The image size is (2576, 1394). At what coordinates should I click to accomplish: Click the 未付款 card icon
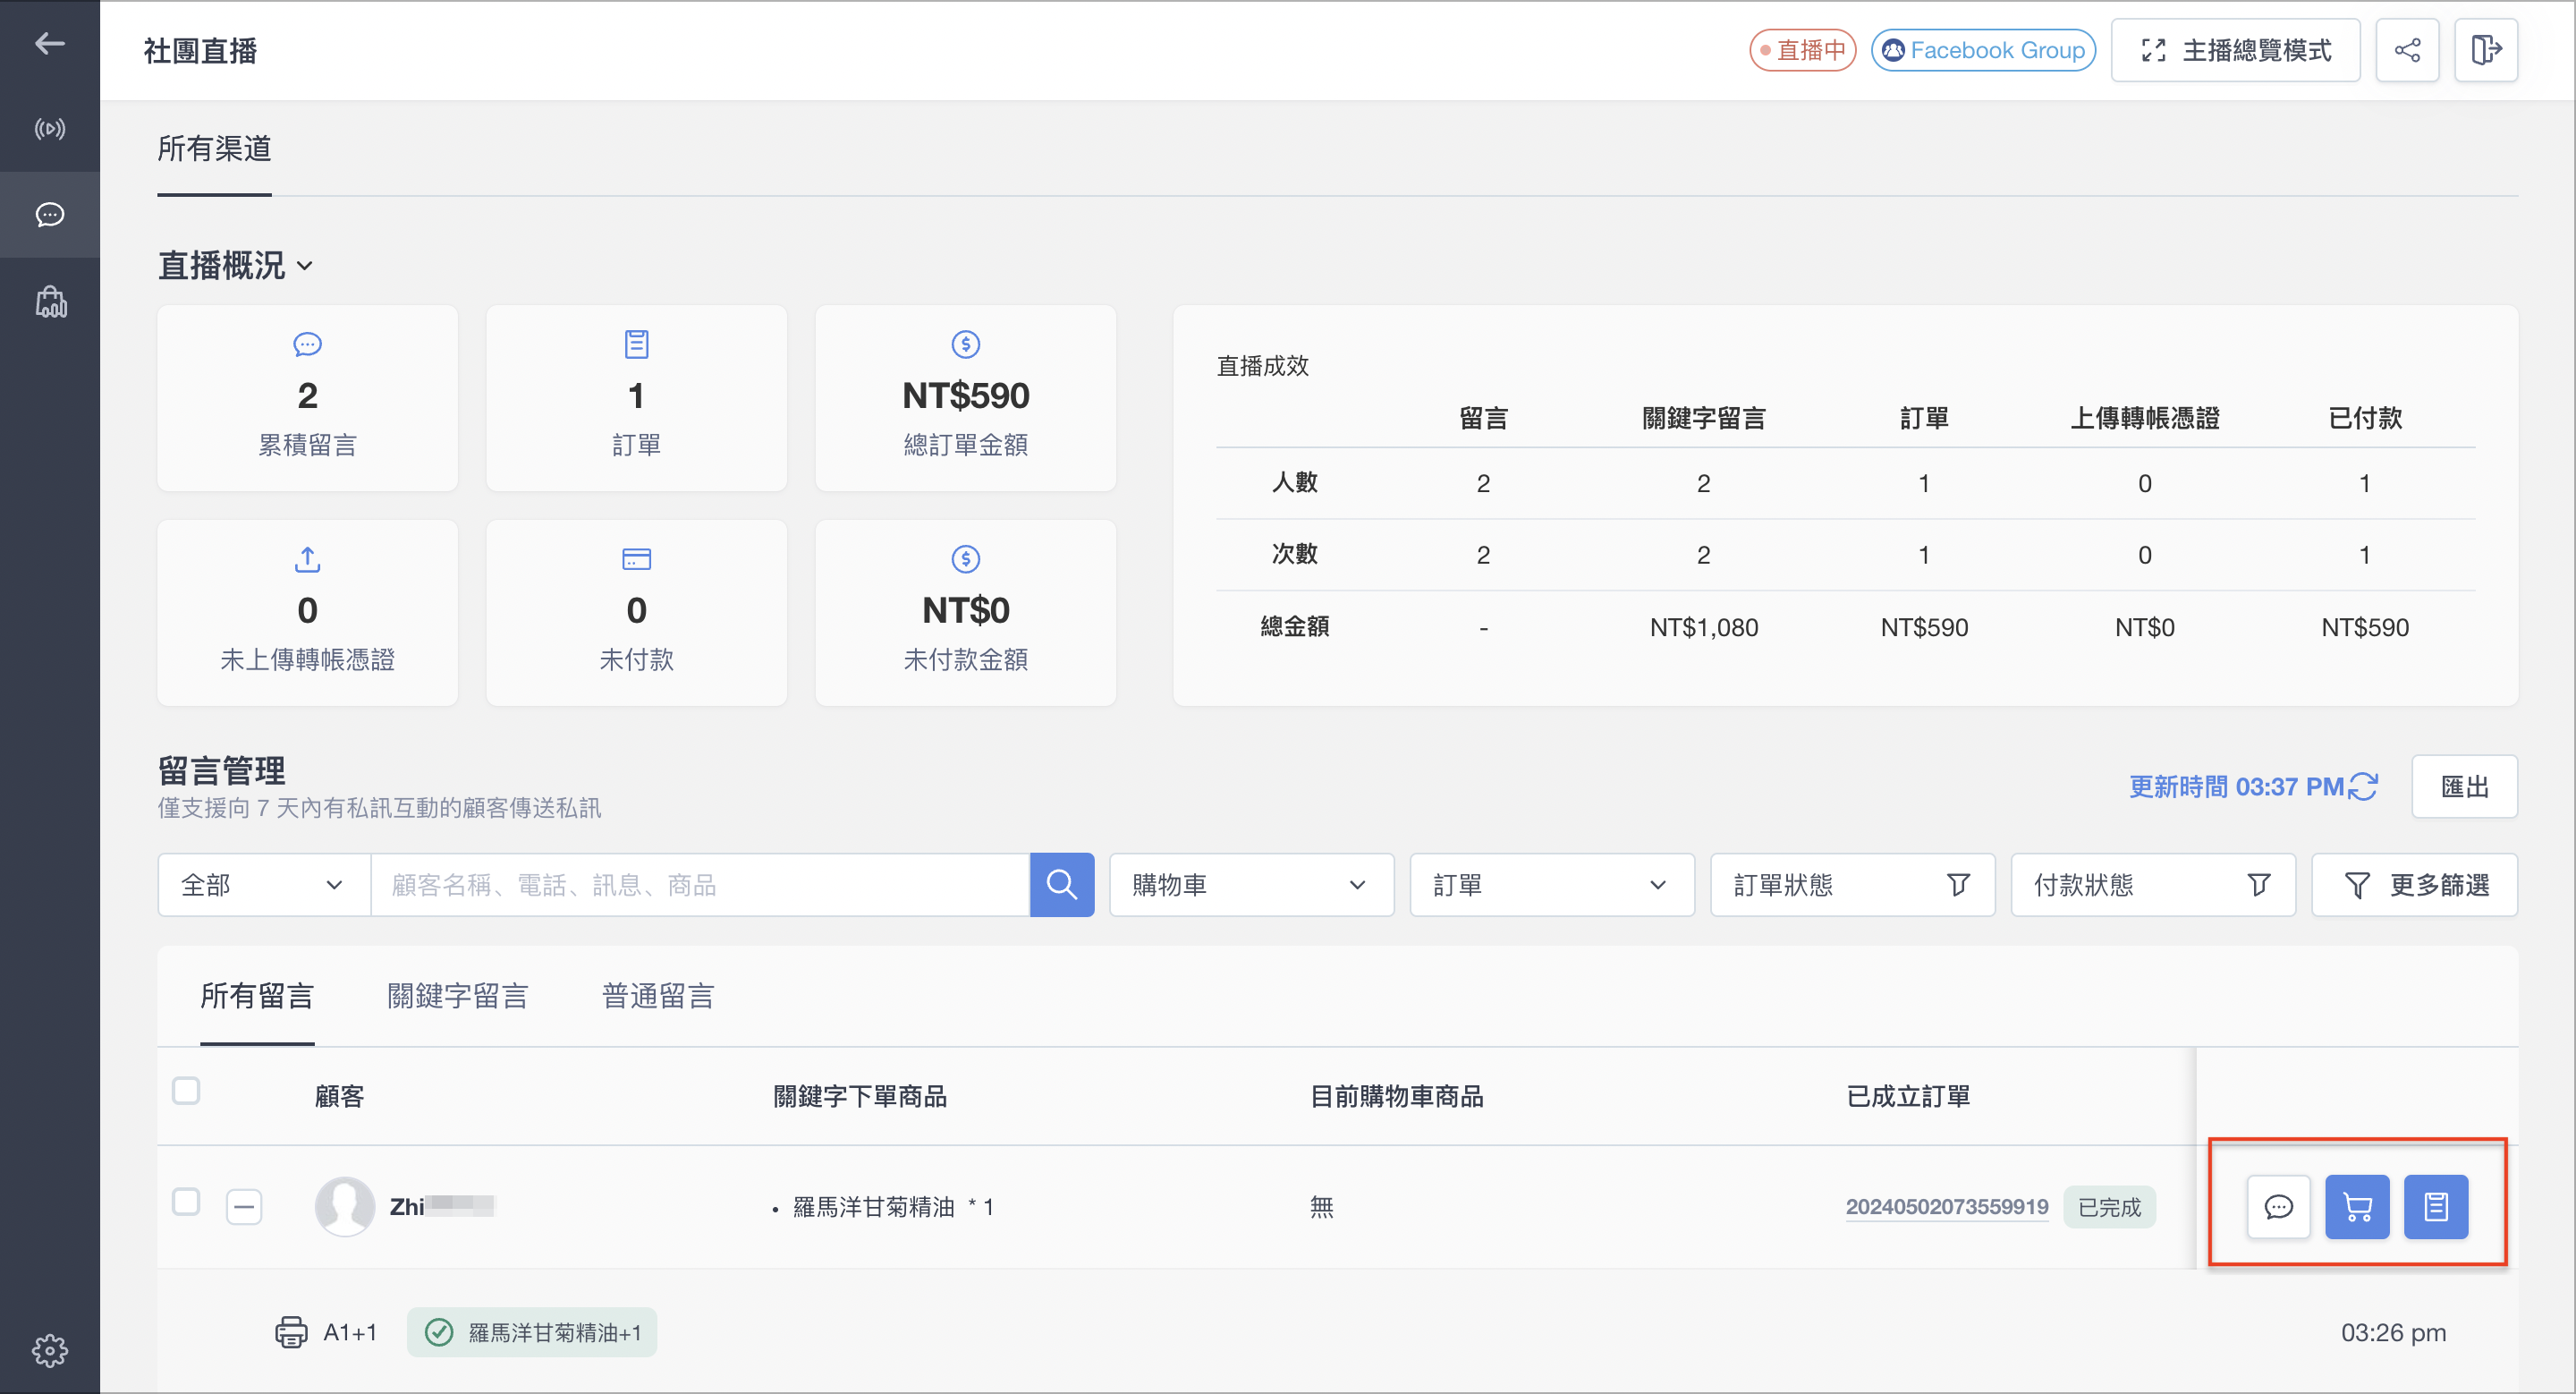point(636,559)
